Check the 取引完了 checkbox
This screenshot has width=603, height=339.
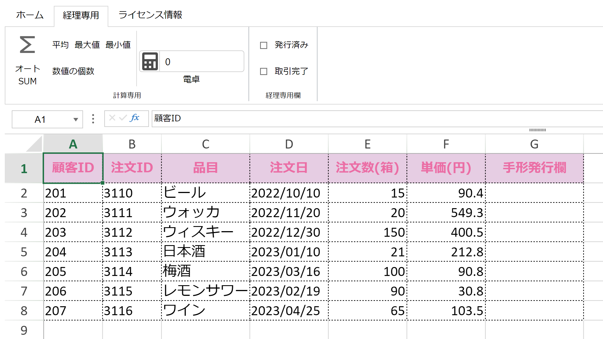(264, 71)
